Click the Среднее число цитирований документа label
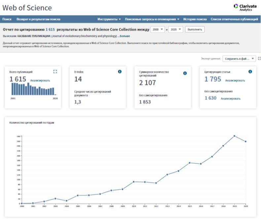 93,93
